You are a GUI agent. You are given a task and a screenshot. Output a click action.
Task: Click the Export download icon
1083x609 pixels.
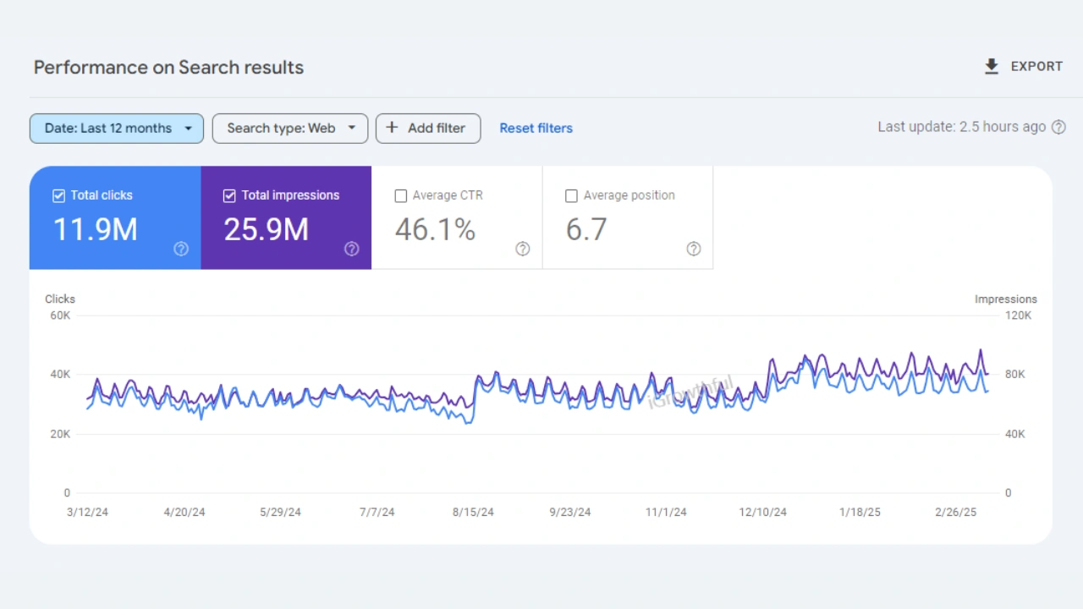[992, 67]
